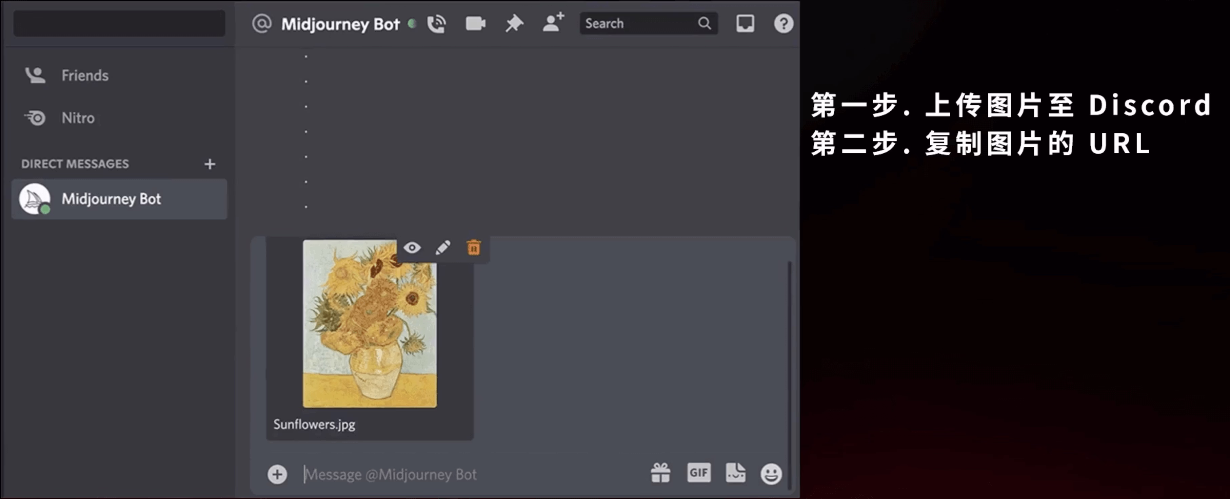Open the Nitro page
The image size is (1230, 499).
pyautogui.click(x=78, y=118)
